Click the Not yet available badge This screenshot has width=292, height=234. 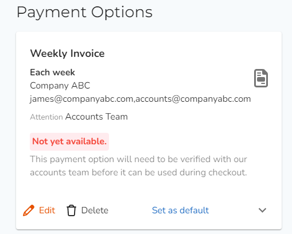pyautogui.click(x=69, y=141)
